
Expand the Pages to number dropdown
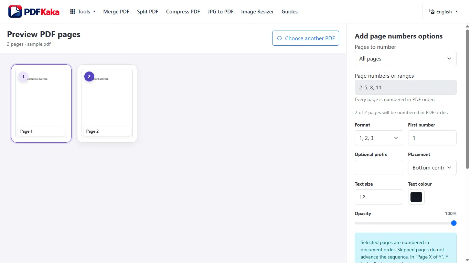tap(406, 58)
